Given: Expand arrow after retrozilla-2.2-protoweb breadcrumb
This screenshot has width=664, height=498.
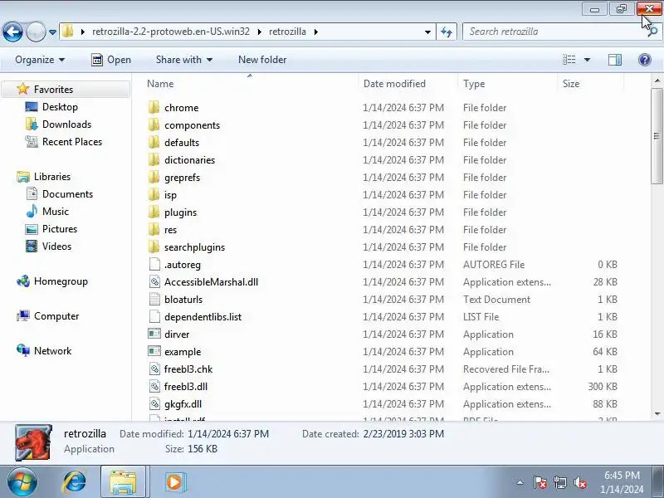Looking at the screenshot, I should pyautogui.click(x=259, y=32).
